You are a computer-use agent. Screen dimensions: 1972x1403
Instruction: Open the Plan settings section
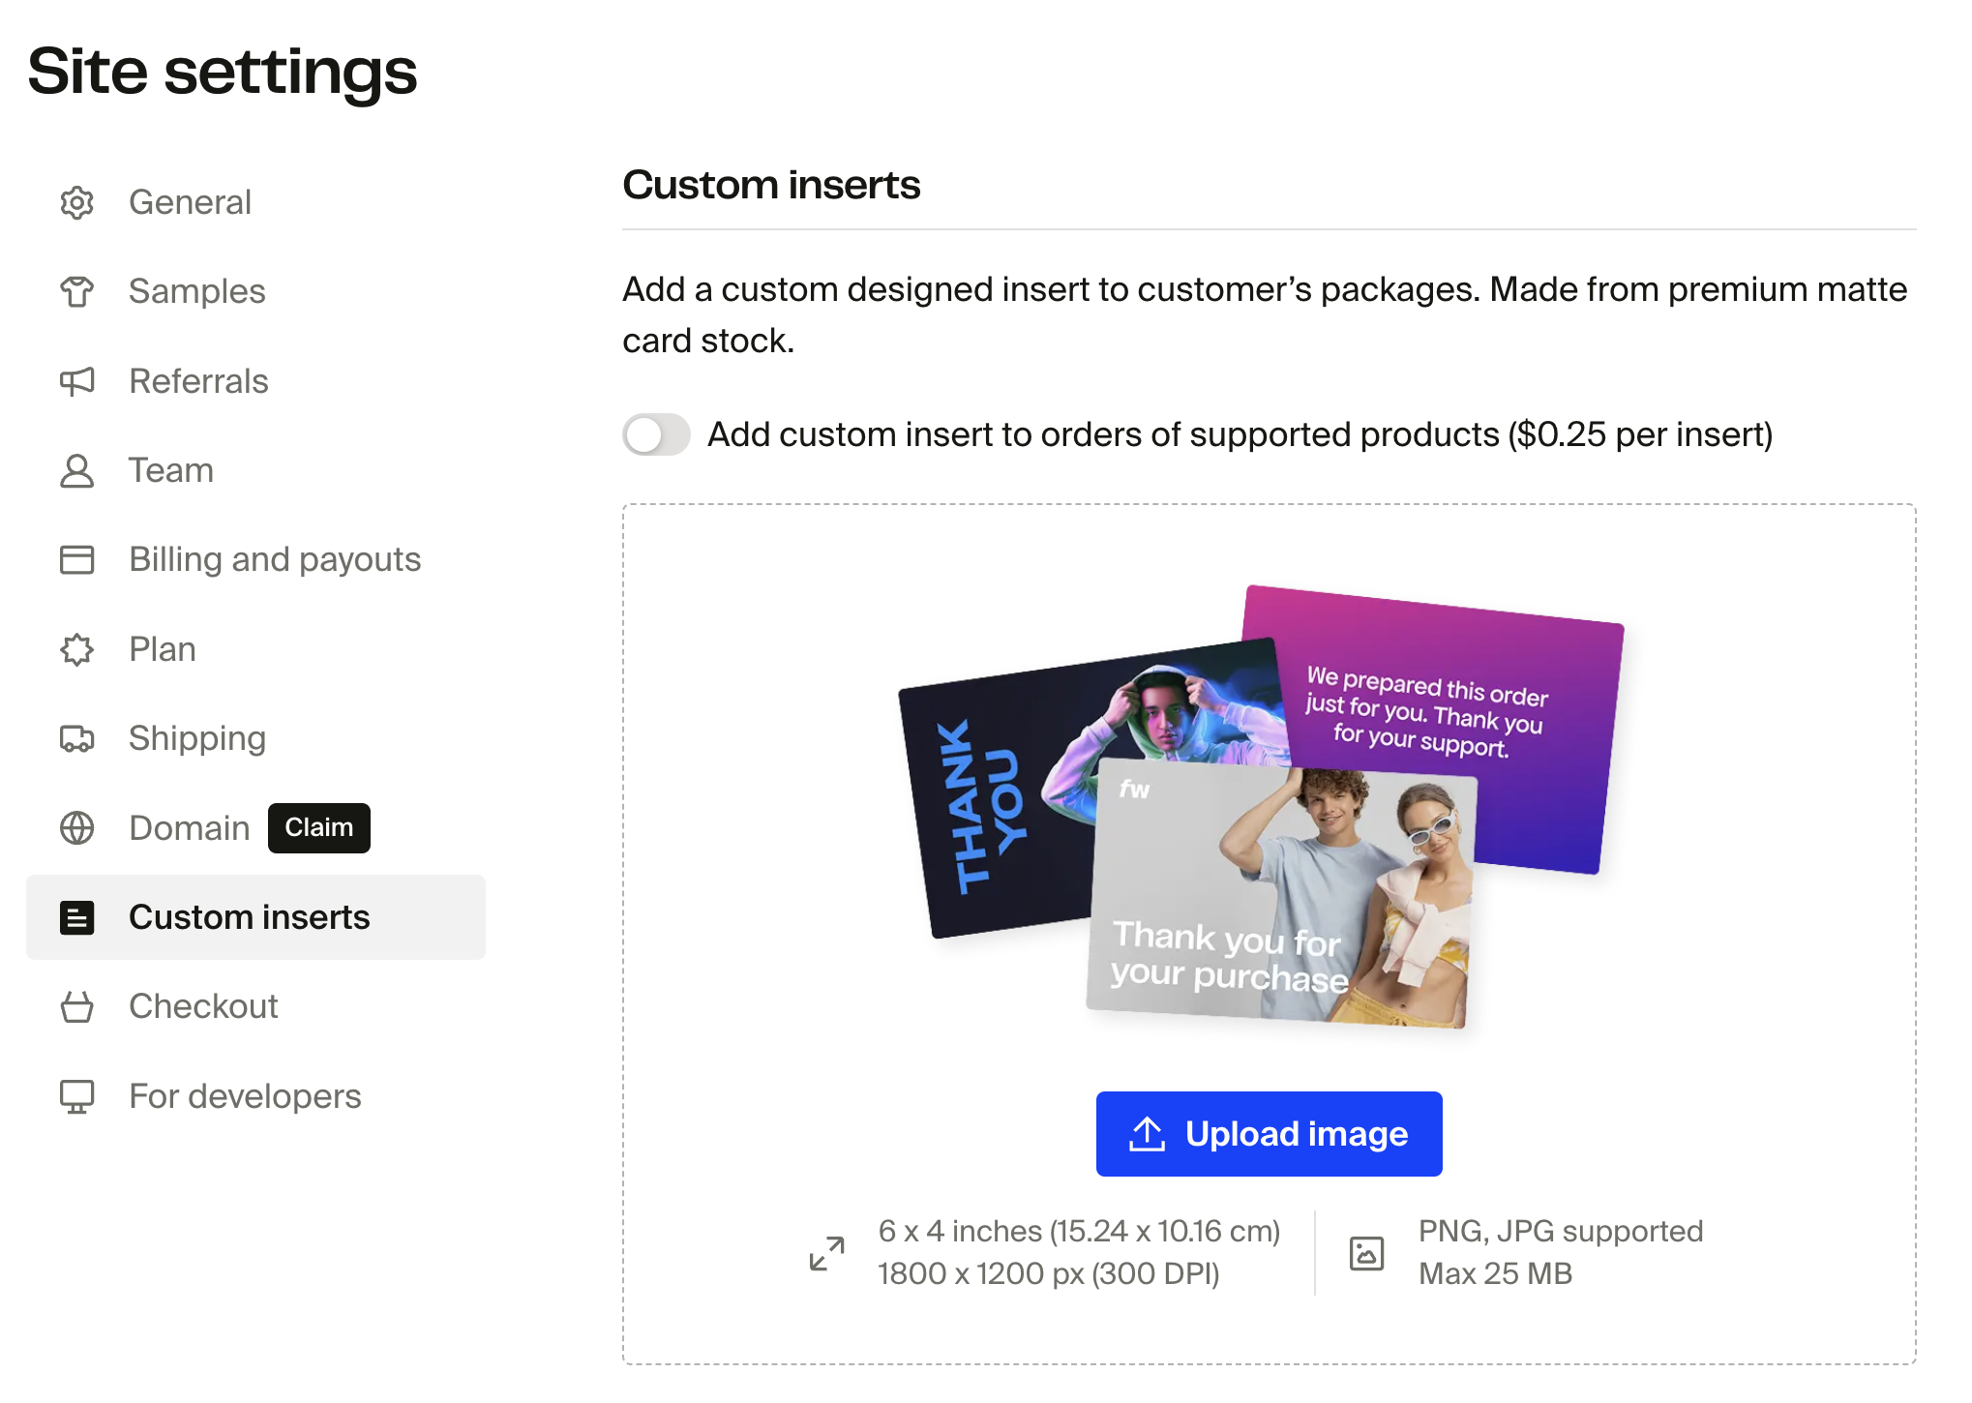click(163, 649)
